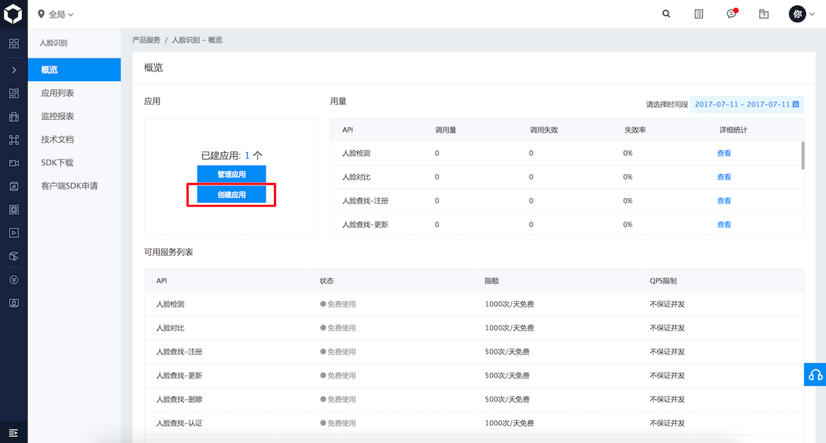
Task: Open the dropdown arrow beside the avatar
Action: click(x=813, y=14)
